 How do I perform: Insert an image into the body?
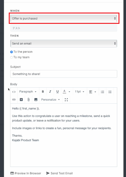pos(36,99)
